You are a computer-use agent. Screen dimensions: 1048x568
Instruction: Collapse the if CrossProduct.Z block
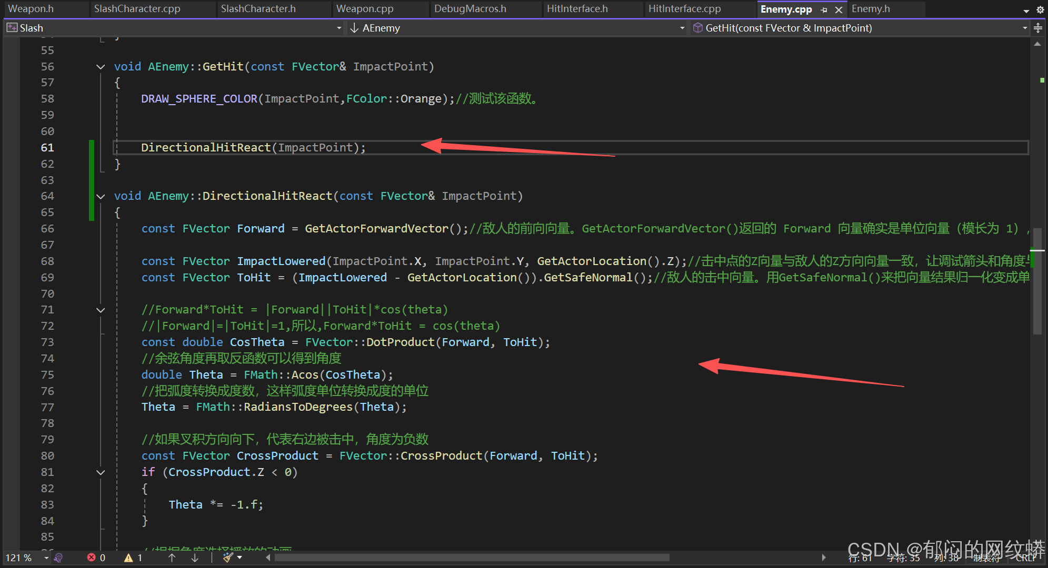(101, 472)
